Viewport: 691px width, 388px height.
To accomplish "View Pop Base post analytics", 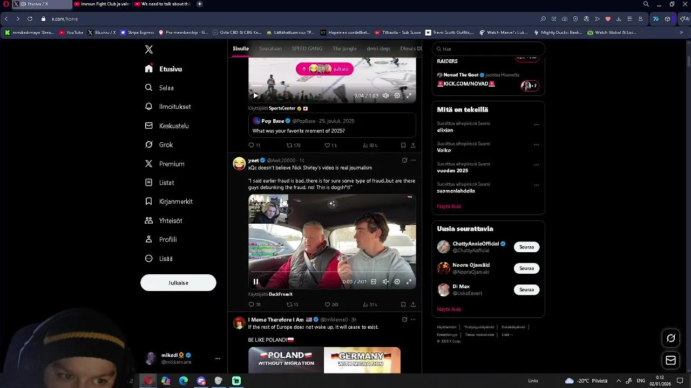I will pos(370,145).
